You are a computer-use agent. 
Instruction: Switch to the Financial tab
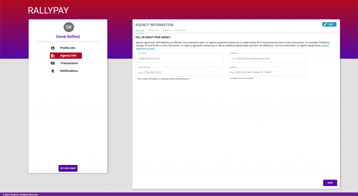(x=153, y=30)
